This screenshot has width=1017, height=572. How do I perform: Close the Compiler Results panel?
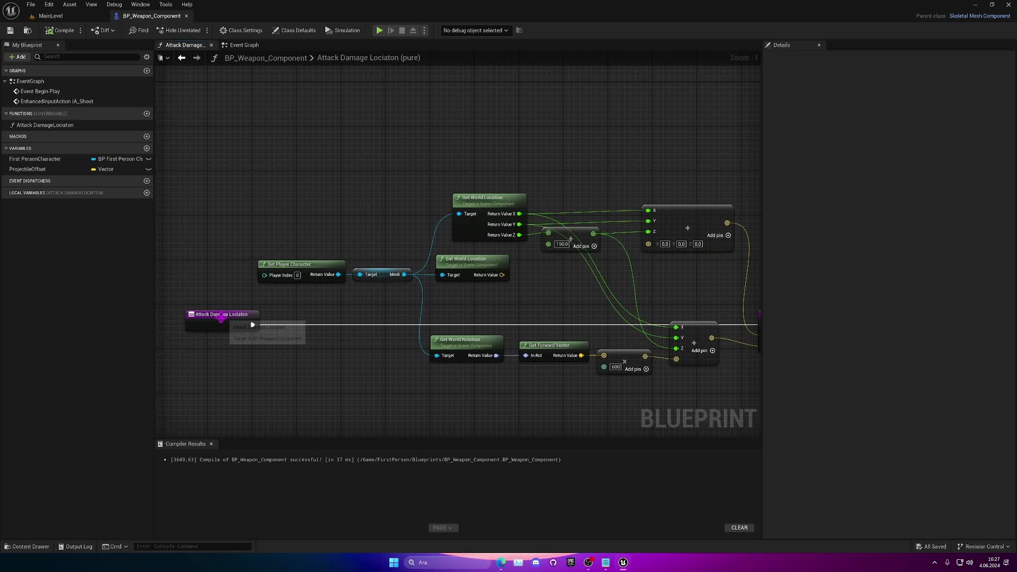click(211, 444)
